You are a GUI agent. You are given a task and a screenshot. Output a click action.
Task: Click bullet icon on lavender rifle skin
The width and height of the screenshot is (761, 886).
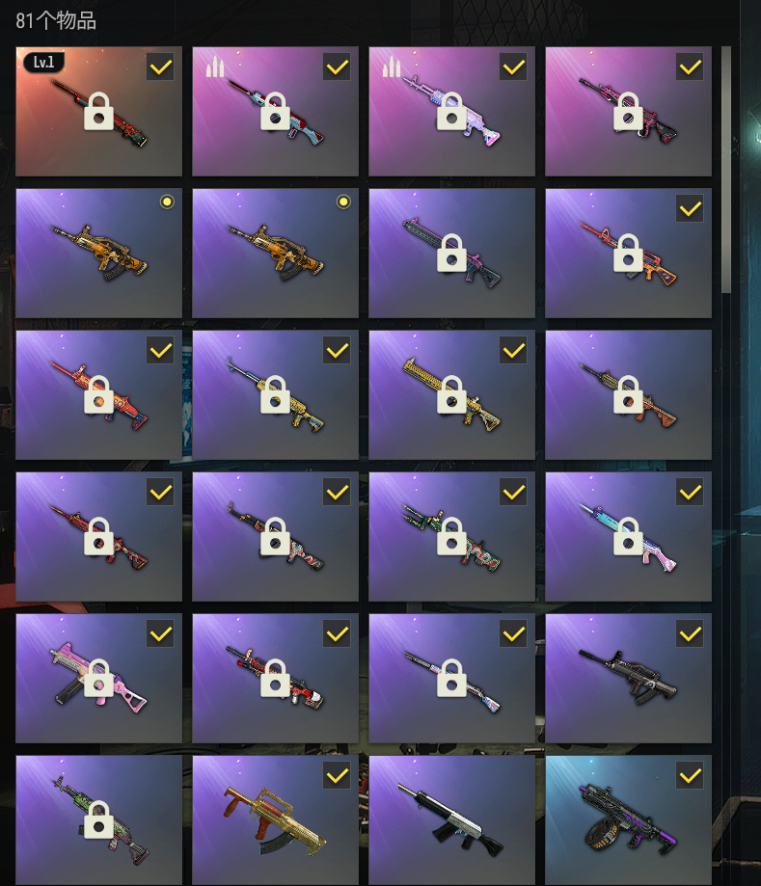pos(392,67)
